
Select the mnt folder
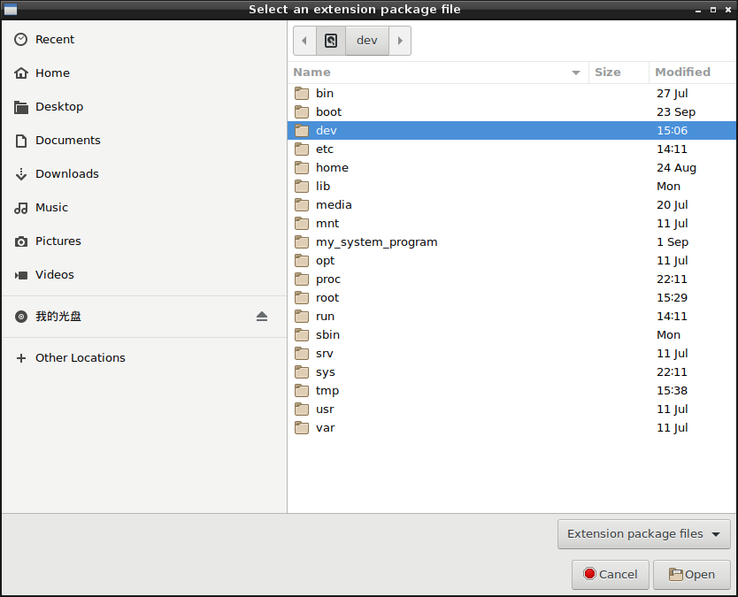[x=511, y=224]
